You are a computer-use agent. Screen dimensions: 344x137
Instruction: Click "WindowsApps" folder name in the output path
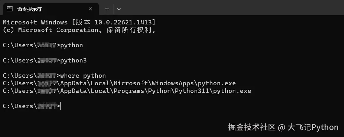[x=173, y=83]
